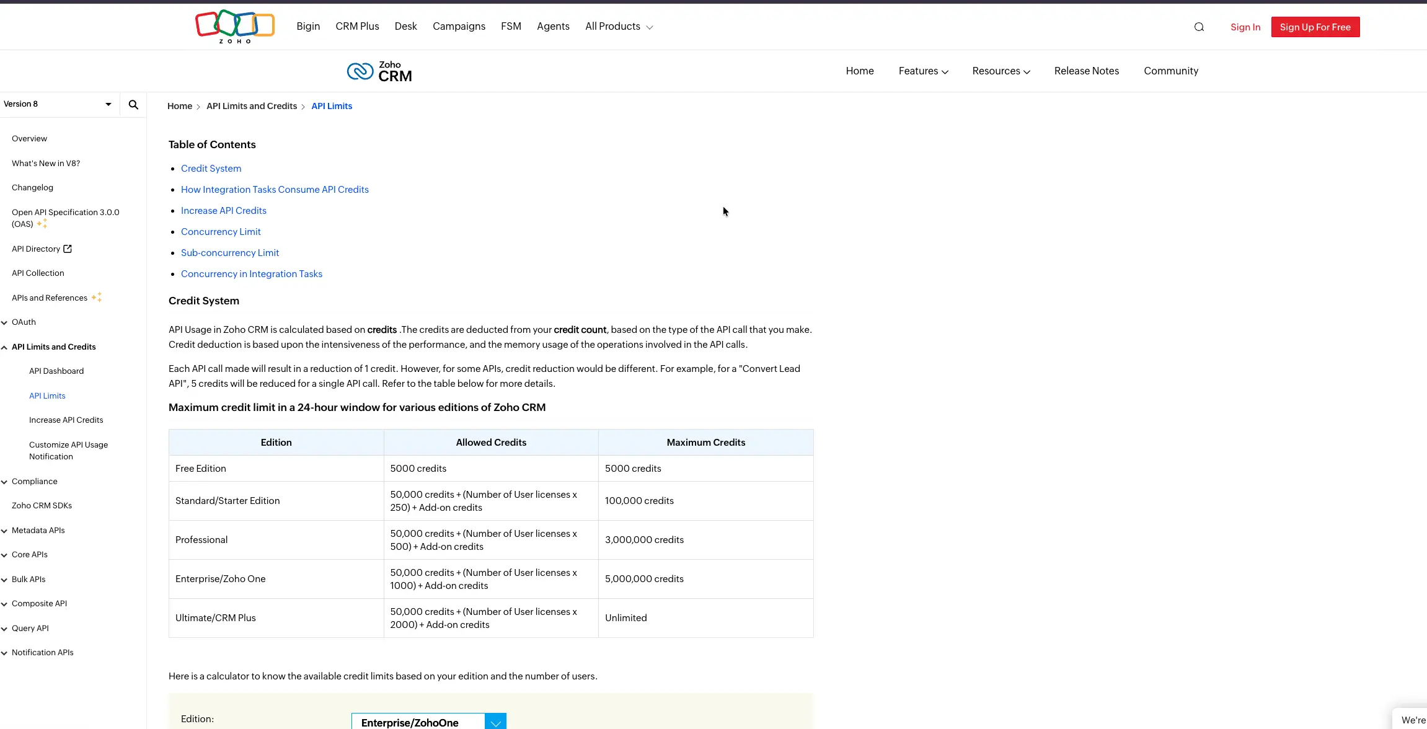
Task: Click the Ultimate/CRM Plus edition cell
Action: [276, 618]
